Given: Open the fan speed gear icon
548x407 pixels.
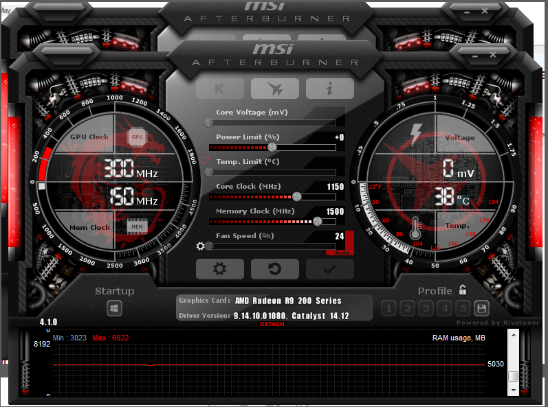Looking at the screenshot, I should click(x=200, y=246).
